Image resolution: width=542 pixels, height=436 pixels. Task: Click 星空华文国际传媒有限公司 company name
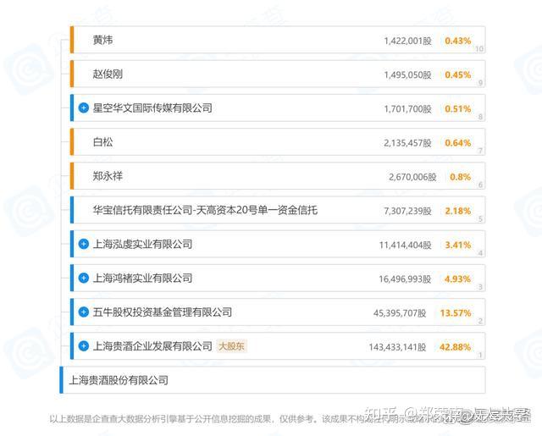pos(152,108)
